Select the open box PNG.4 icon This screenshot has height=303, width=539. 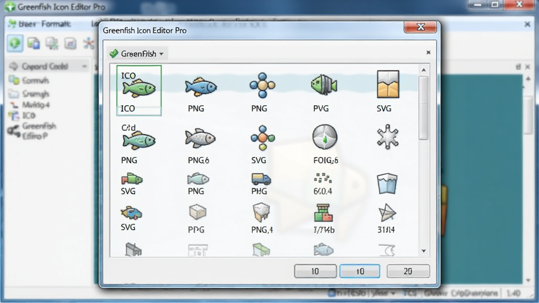pyautogui.click(x=261, y=213)
